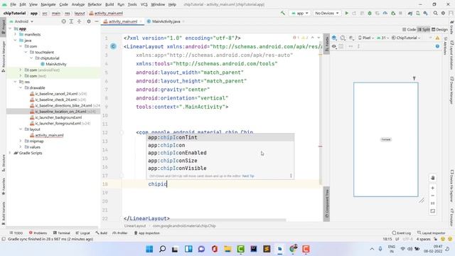Hide the Project panel with minus icon

(x=97, y=21)
